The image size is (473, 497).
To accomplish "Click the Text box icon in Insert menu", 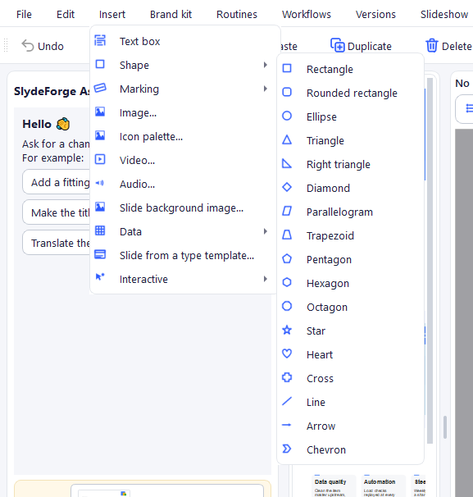I will point(100,40).
